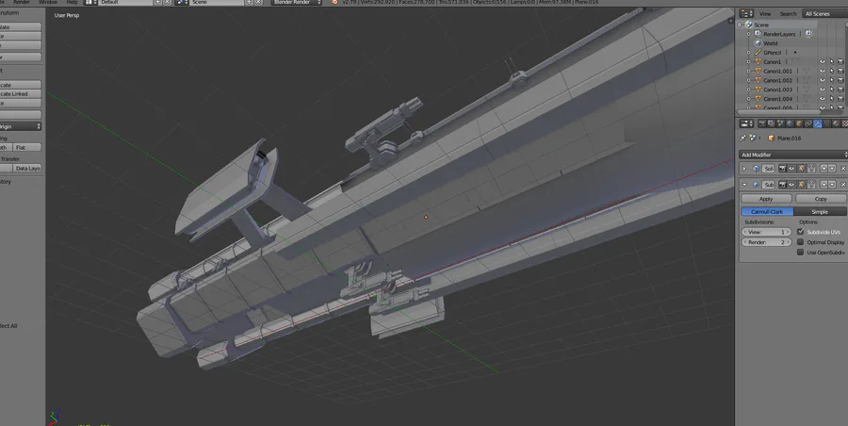Viewport: 848px width, 426px height.
Task: Select the Catmull-Clark subdivision type
Action: click(767, 212)
